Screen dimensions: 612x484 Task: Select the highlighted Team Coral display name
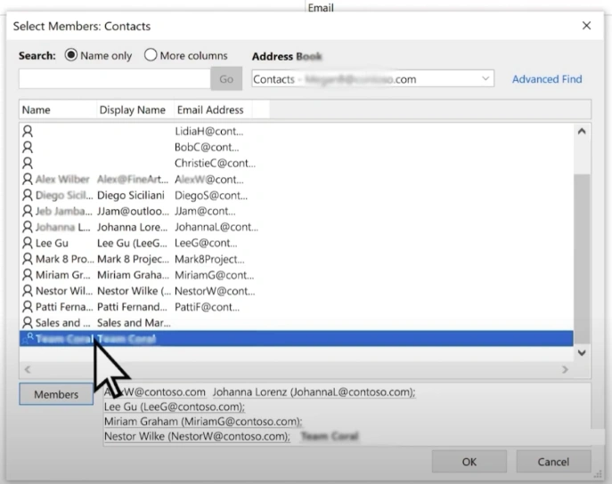[x=126, y=339]
